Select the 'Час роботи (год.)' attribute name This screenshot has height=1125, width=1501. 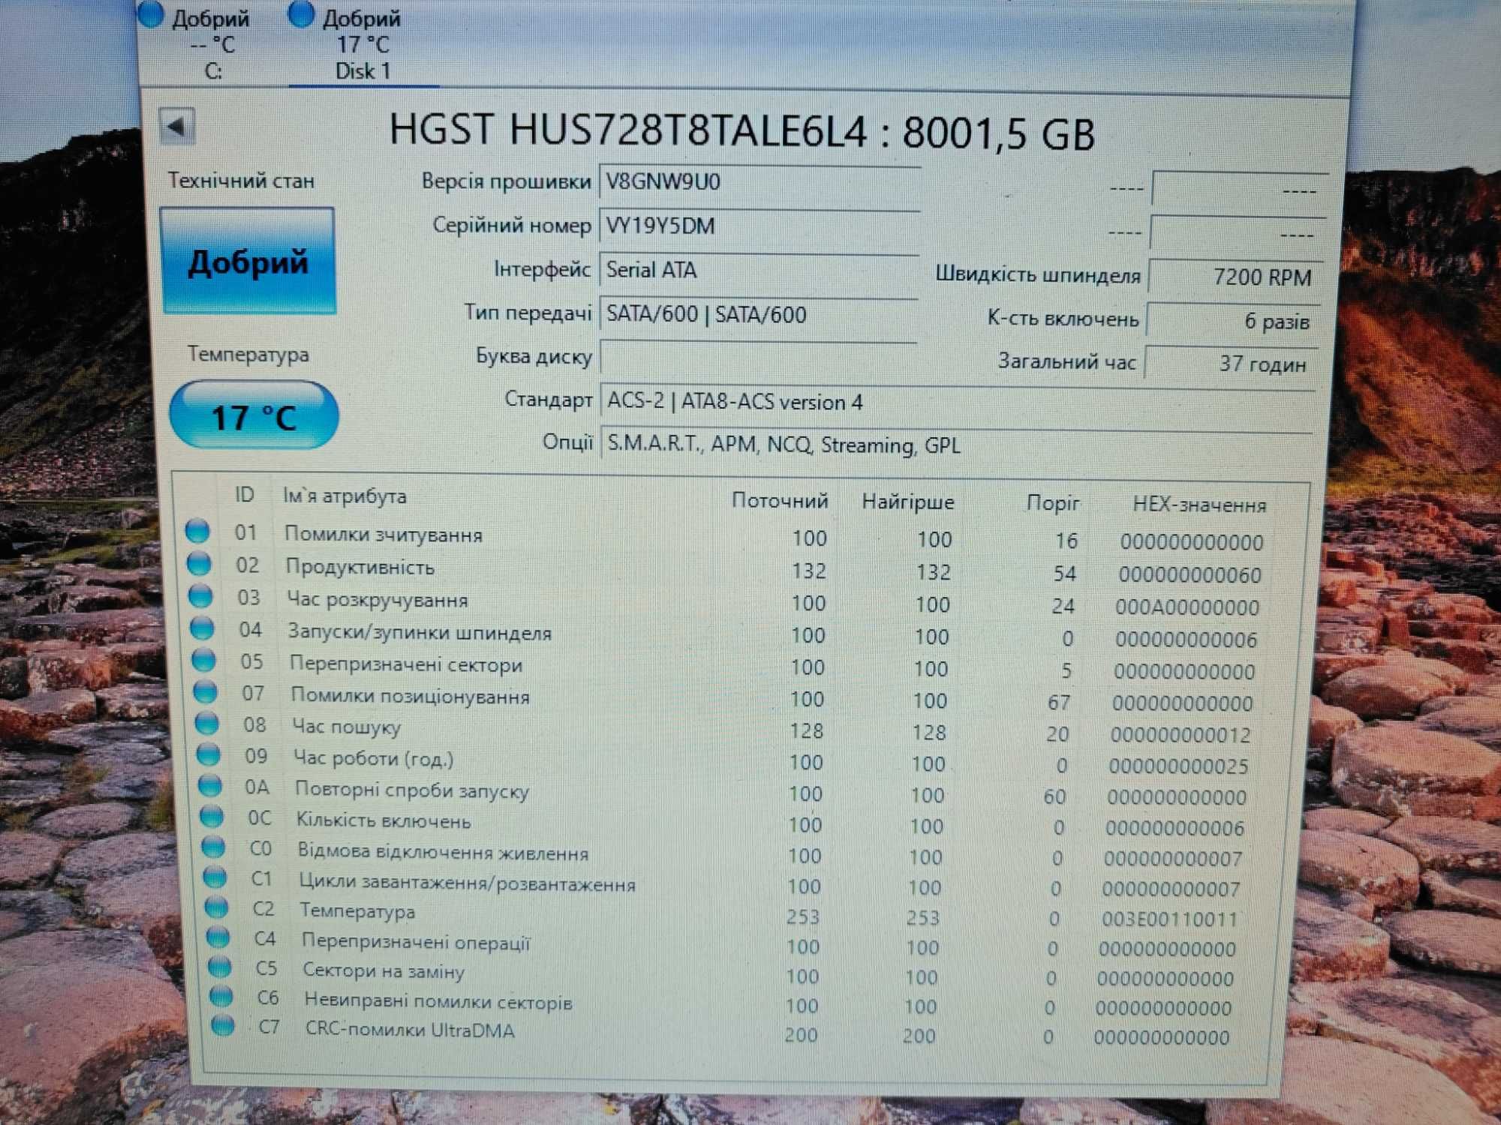point(374,758)
